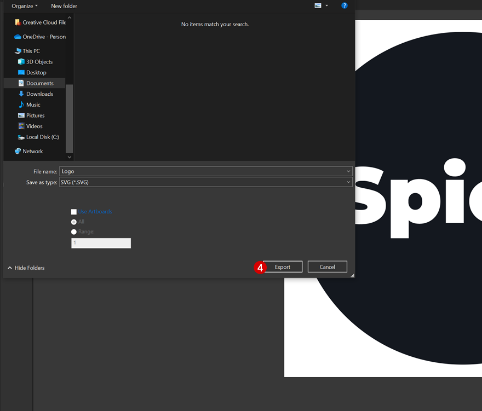Screen dimensions: 482x411
Task: Edit the artboard Range input field
Action: 101,243
